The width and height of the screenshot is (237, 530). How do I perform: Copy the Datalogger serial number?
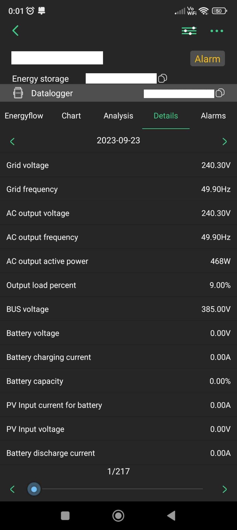point(220,93)
